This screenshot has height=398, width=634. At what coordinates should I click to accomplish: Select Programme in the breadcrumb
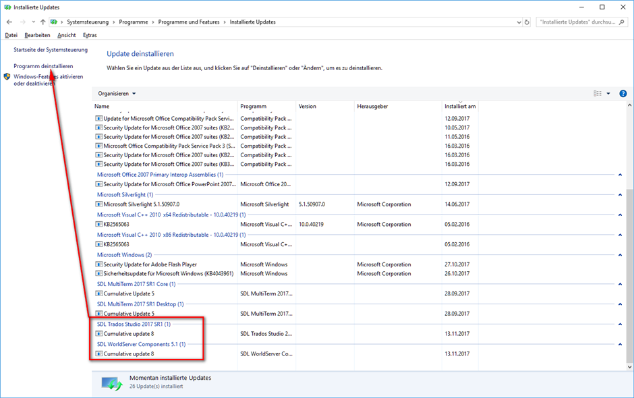[134, 22]
